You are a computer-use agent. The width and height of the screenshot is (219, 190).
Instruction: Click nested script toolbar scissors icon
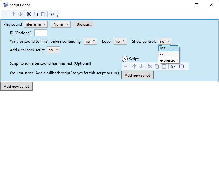pos(150,66)
